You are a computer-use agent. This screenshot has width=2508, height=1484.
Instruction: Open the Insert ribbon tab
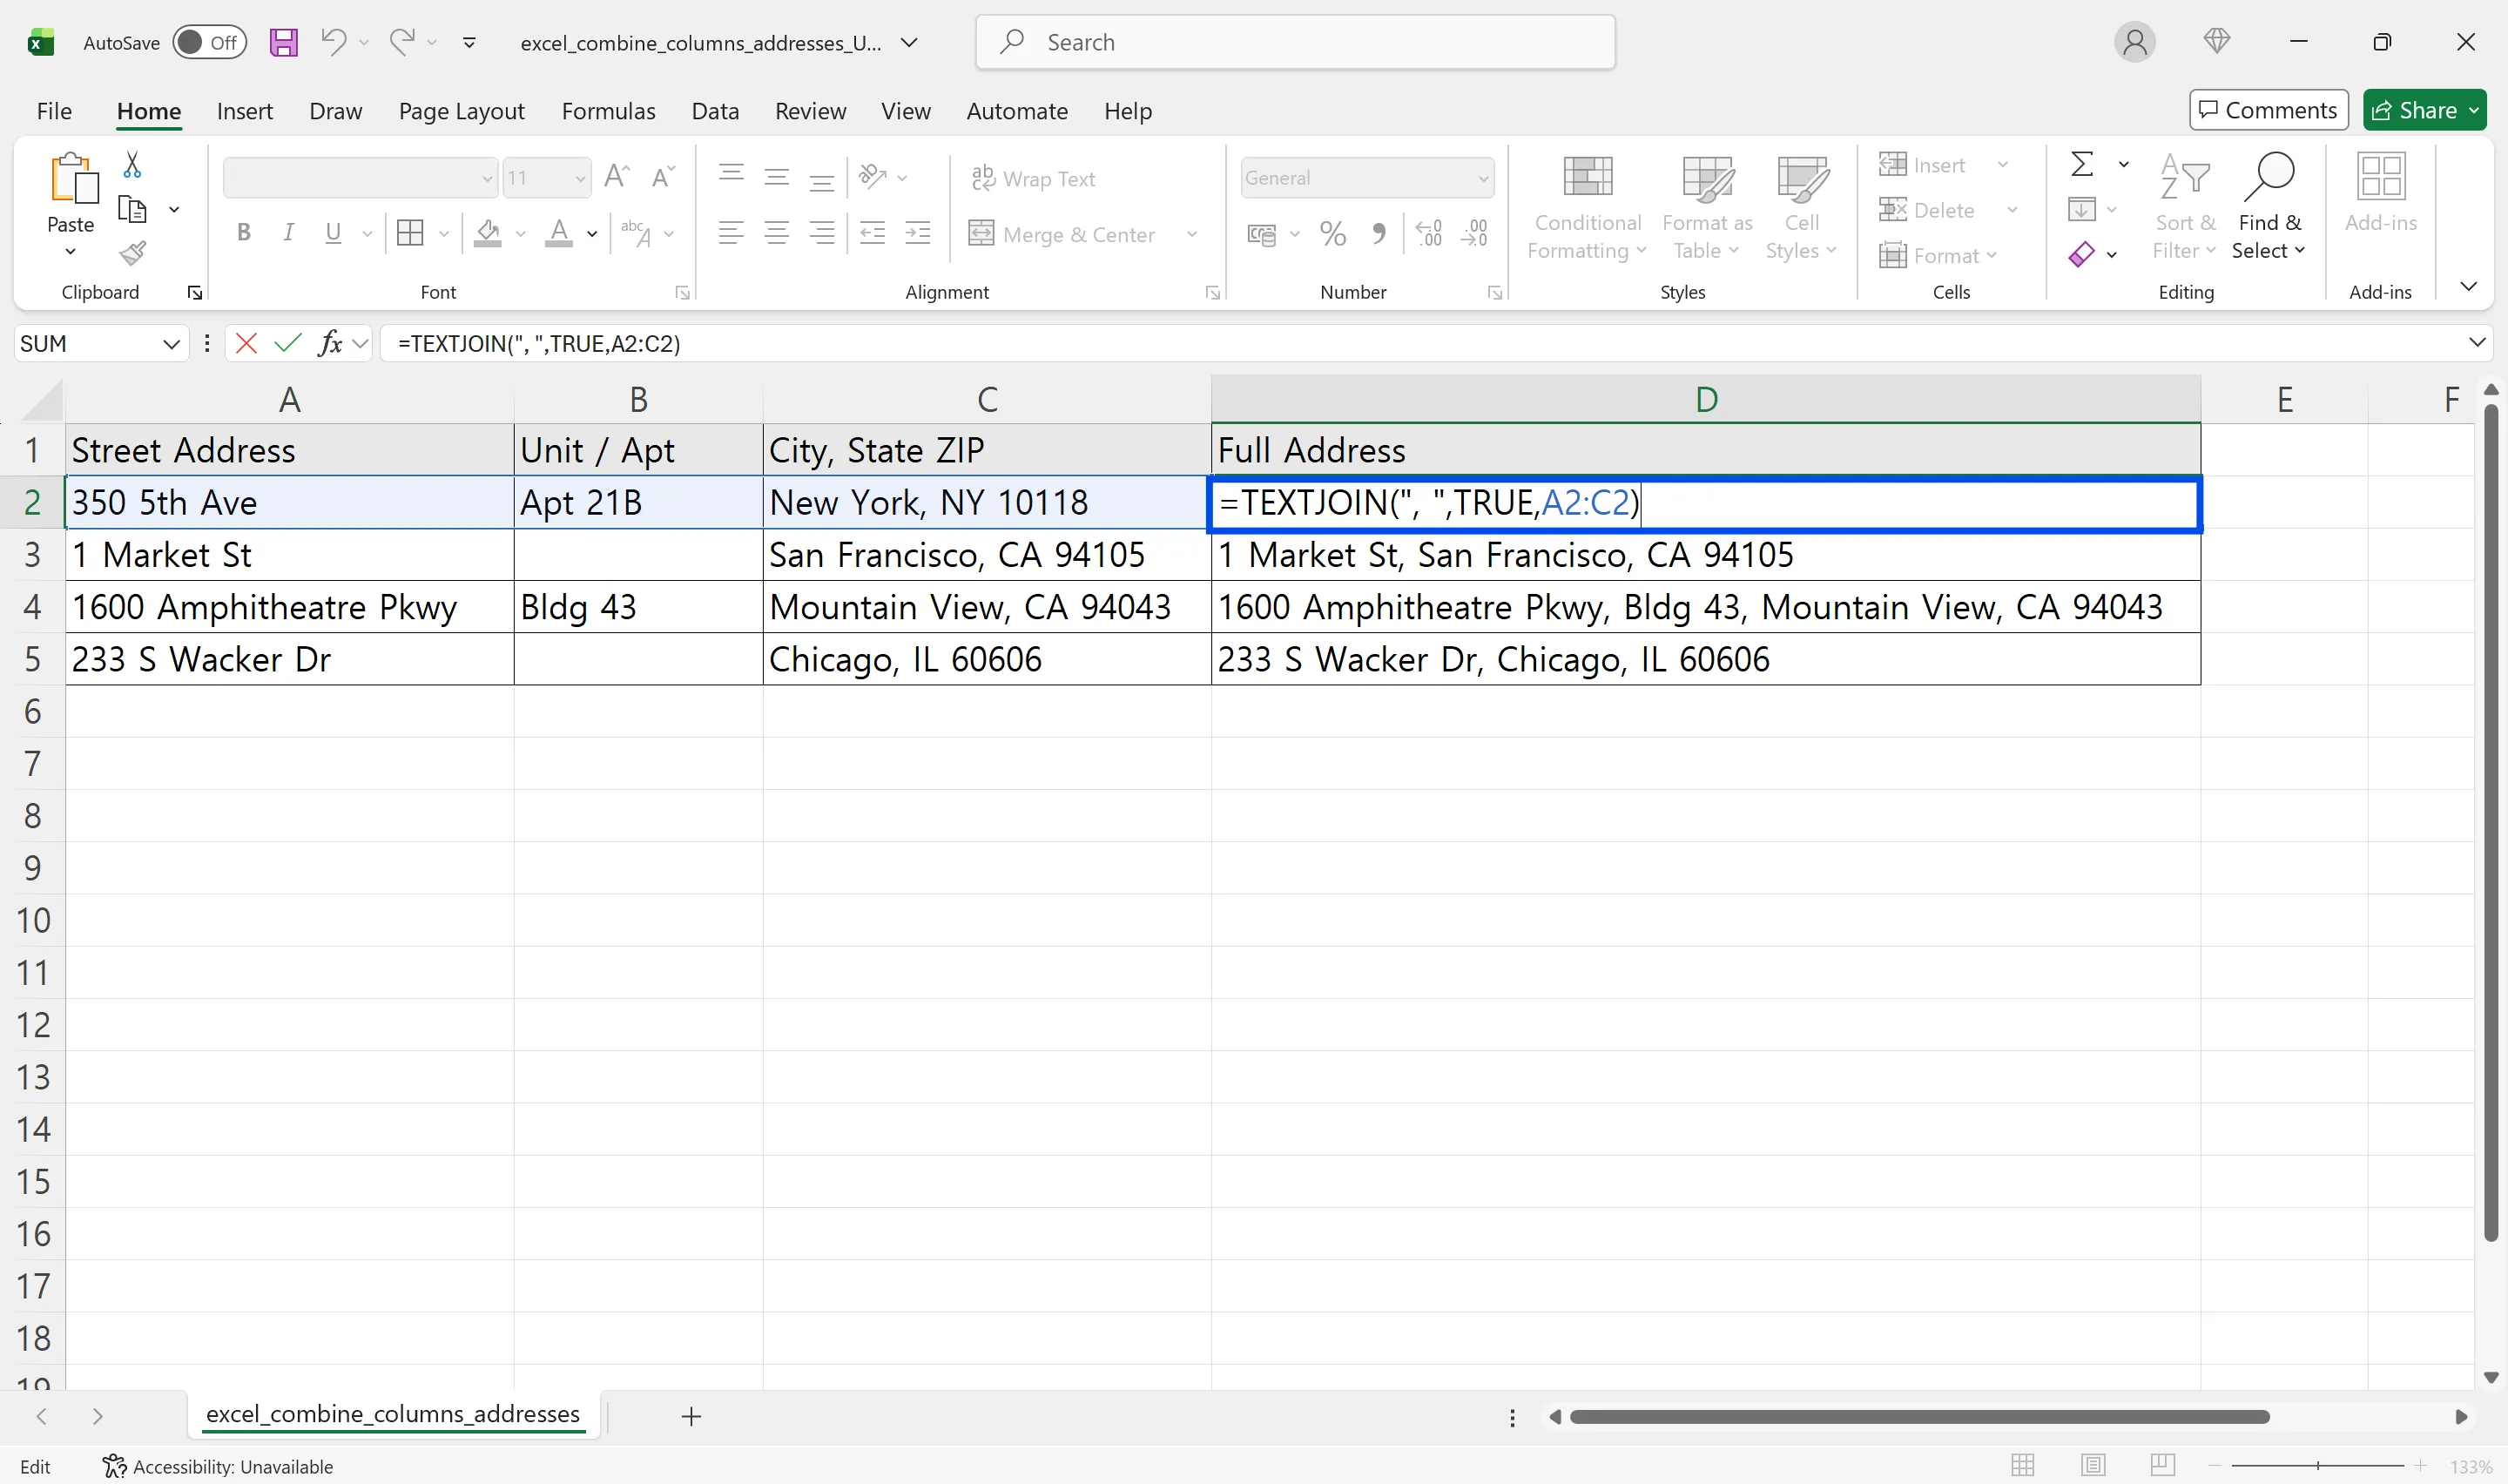[244, 111]
